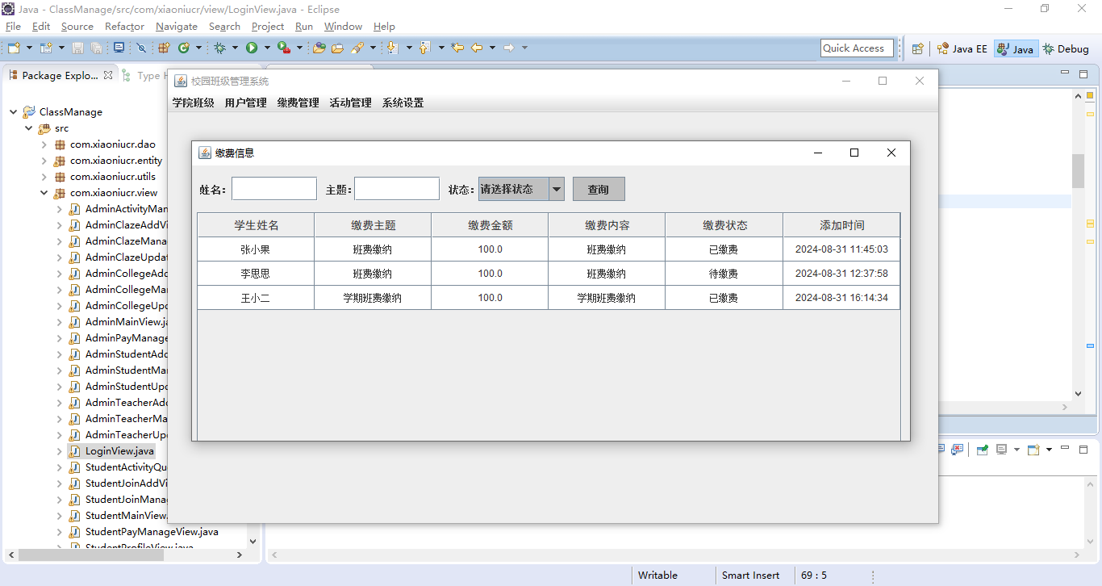This screenshot has height=586, width=1102.
Task: Click the 主题 subject input field
Action: click(x=397, y=189)
